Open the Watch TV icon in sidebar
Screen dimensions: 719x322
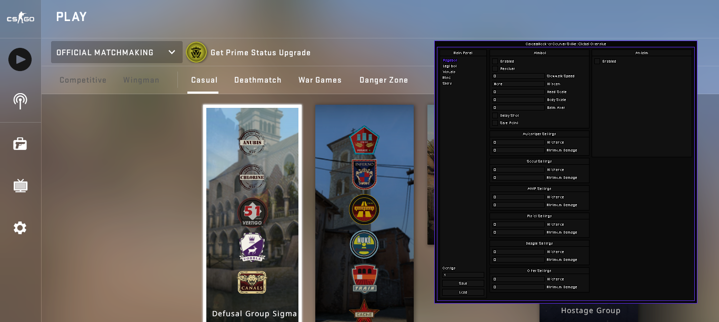pyautogui.click(x=20, y=185)
